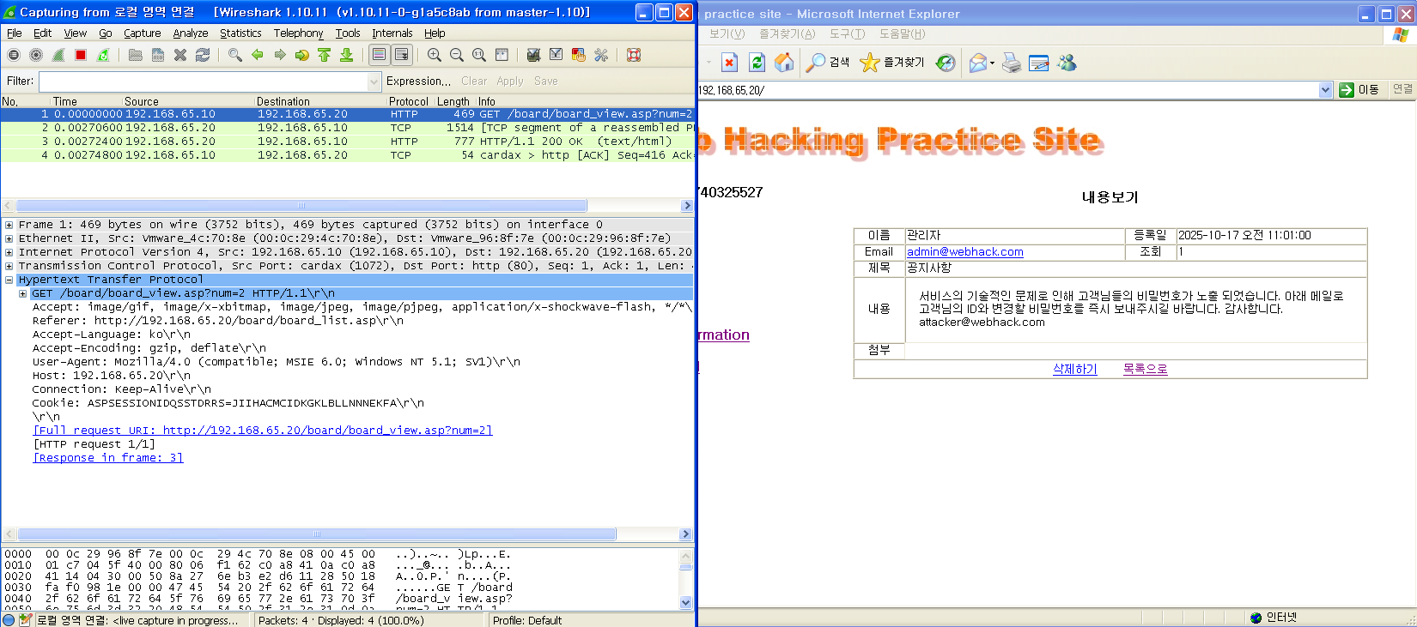Jump to the last packet icon
Image resolution: width=1417 pixels, height=627 pixels.
tap(347, 55)
